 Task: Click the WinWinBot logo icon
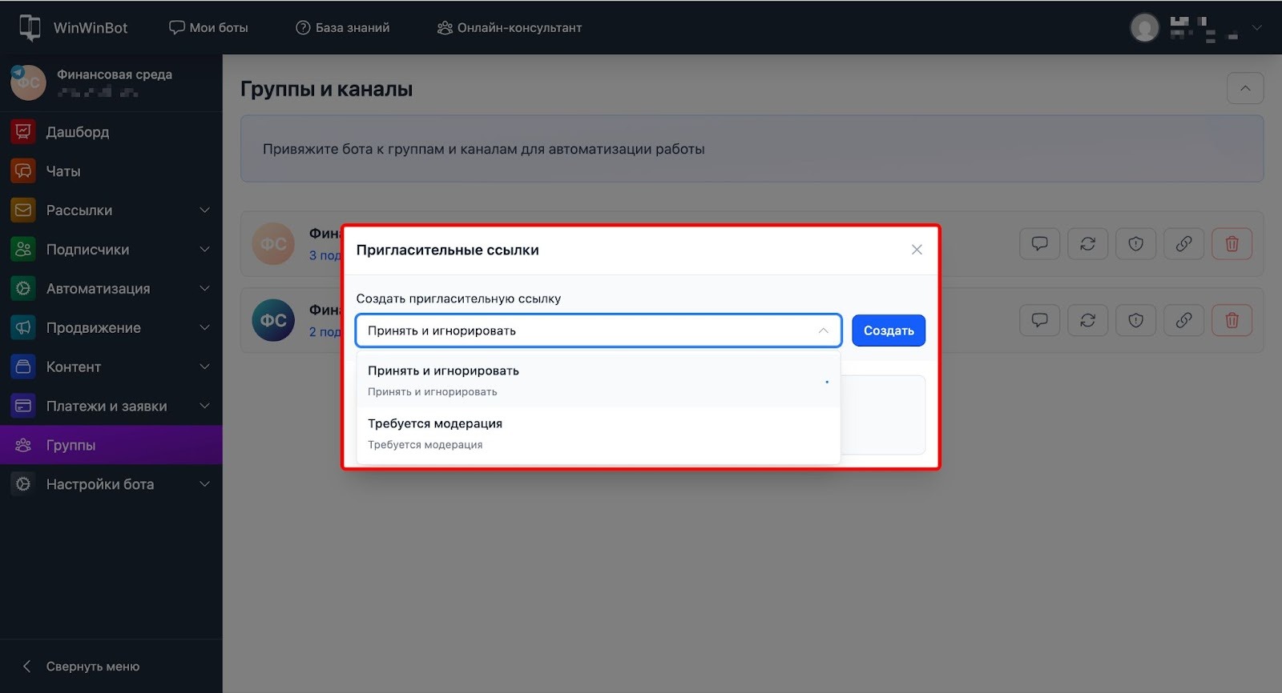(30, 27)
